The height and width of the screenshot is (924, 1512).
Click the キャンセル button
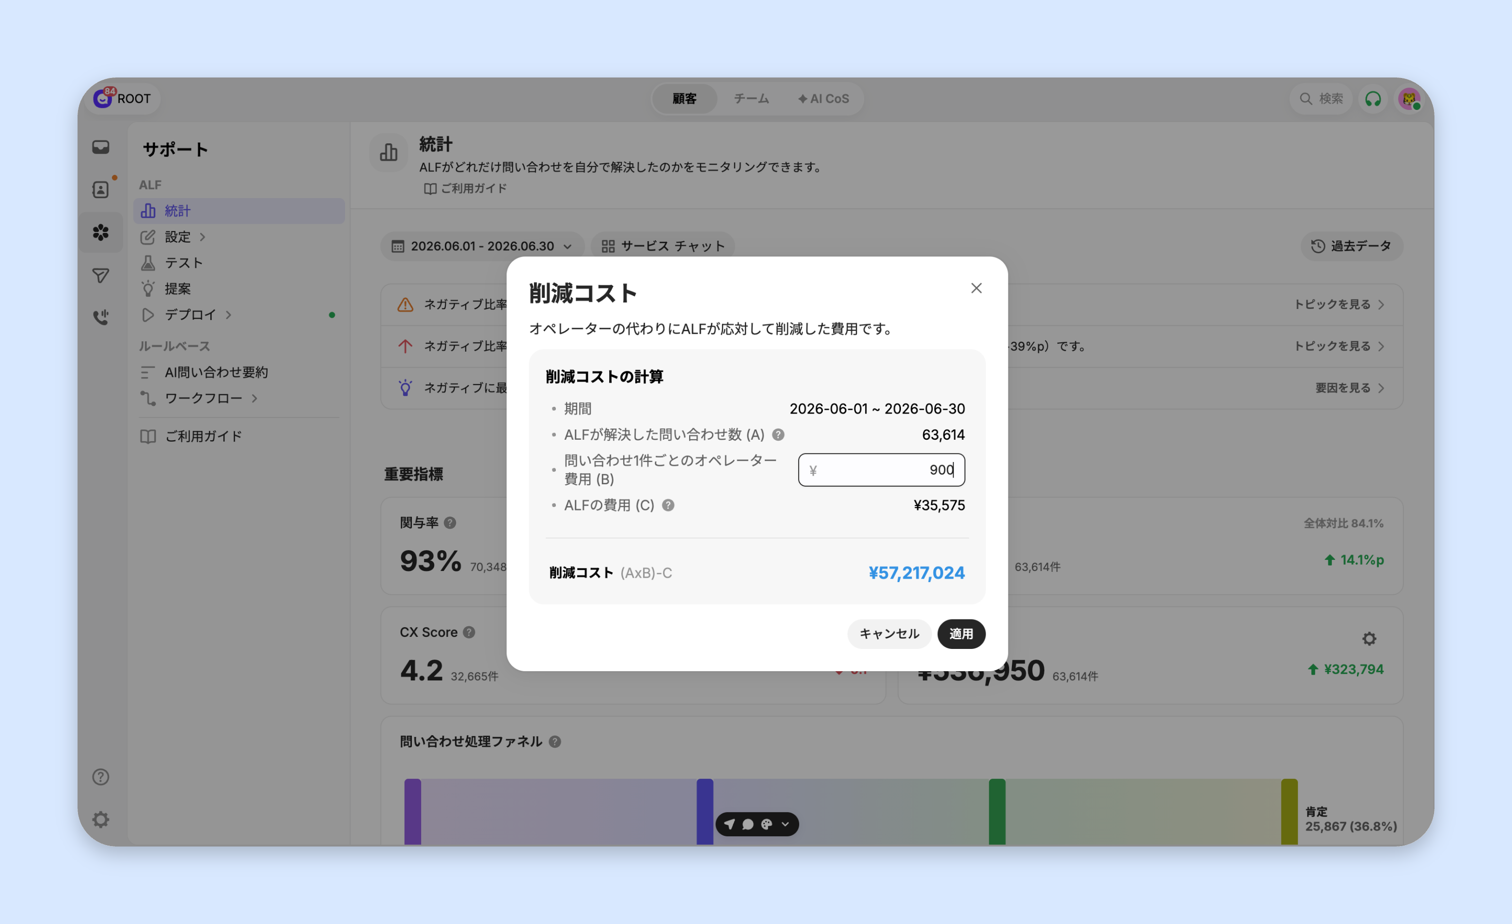[889, 633]
